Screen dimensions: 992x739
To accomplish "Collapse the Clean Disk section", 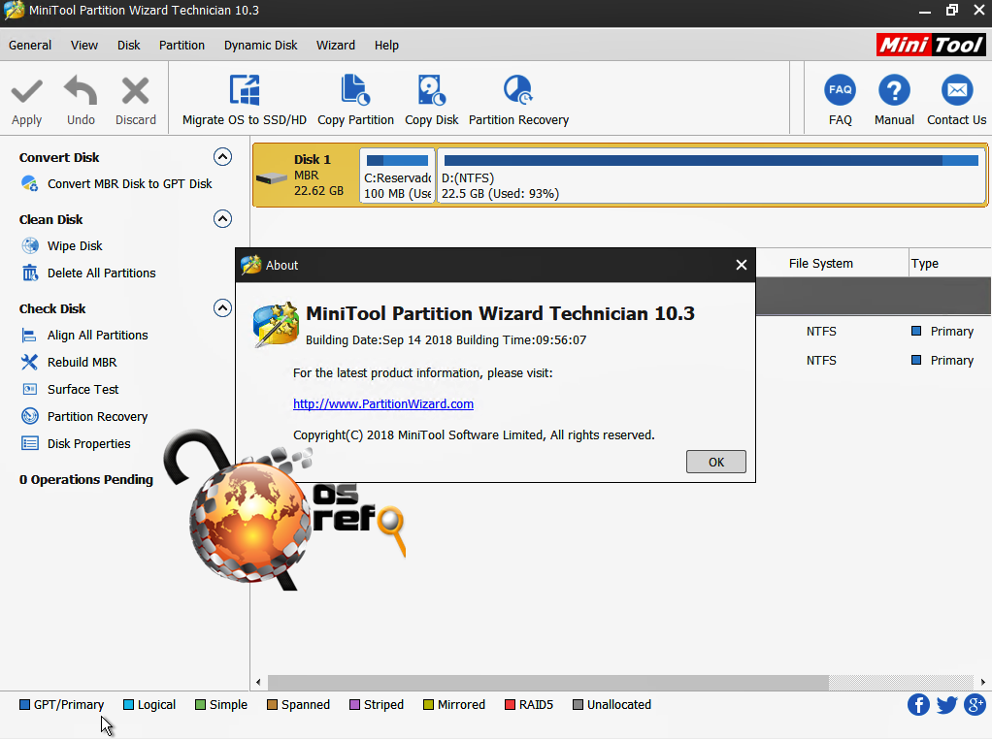I will point(222,219).
